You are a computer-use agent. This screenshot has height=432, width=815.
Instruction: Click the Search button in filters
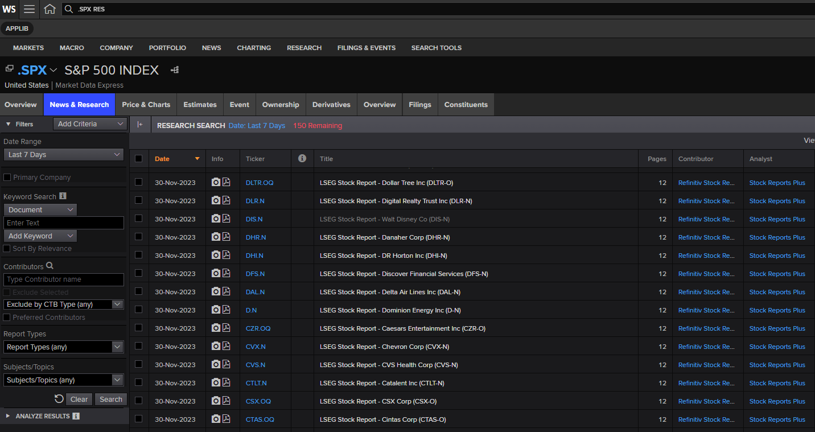(x=111, y=400)
